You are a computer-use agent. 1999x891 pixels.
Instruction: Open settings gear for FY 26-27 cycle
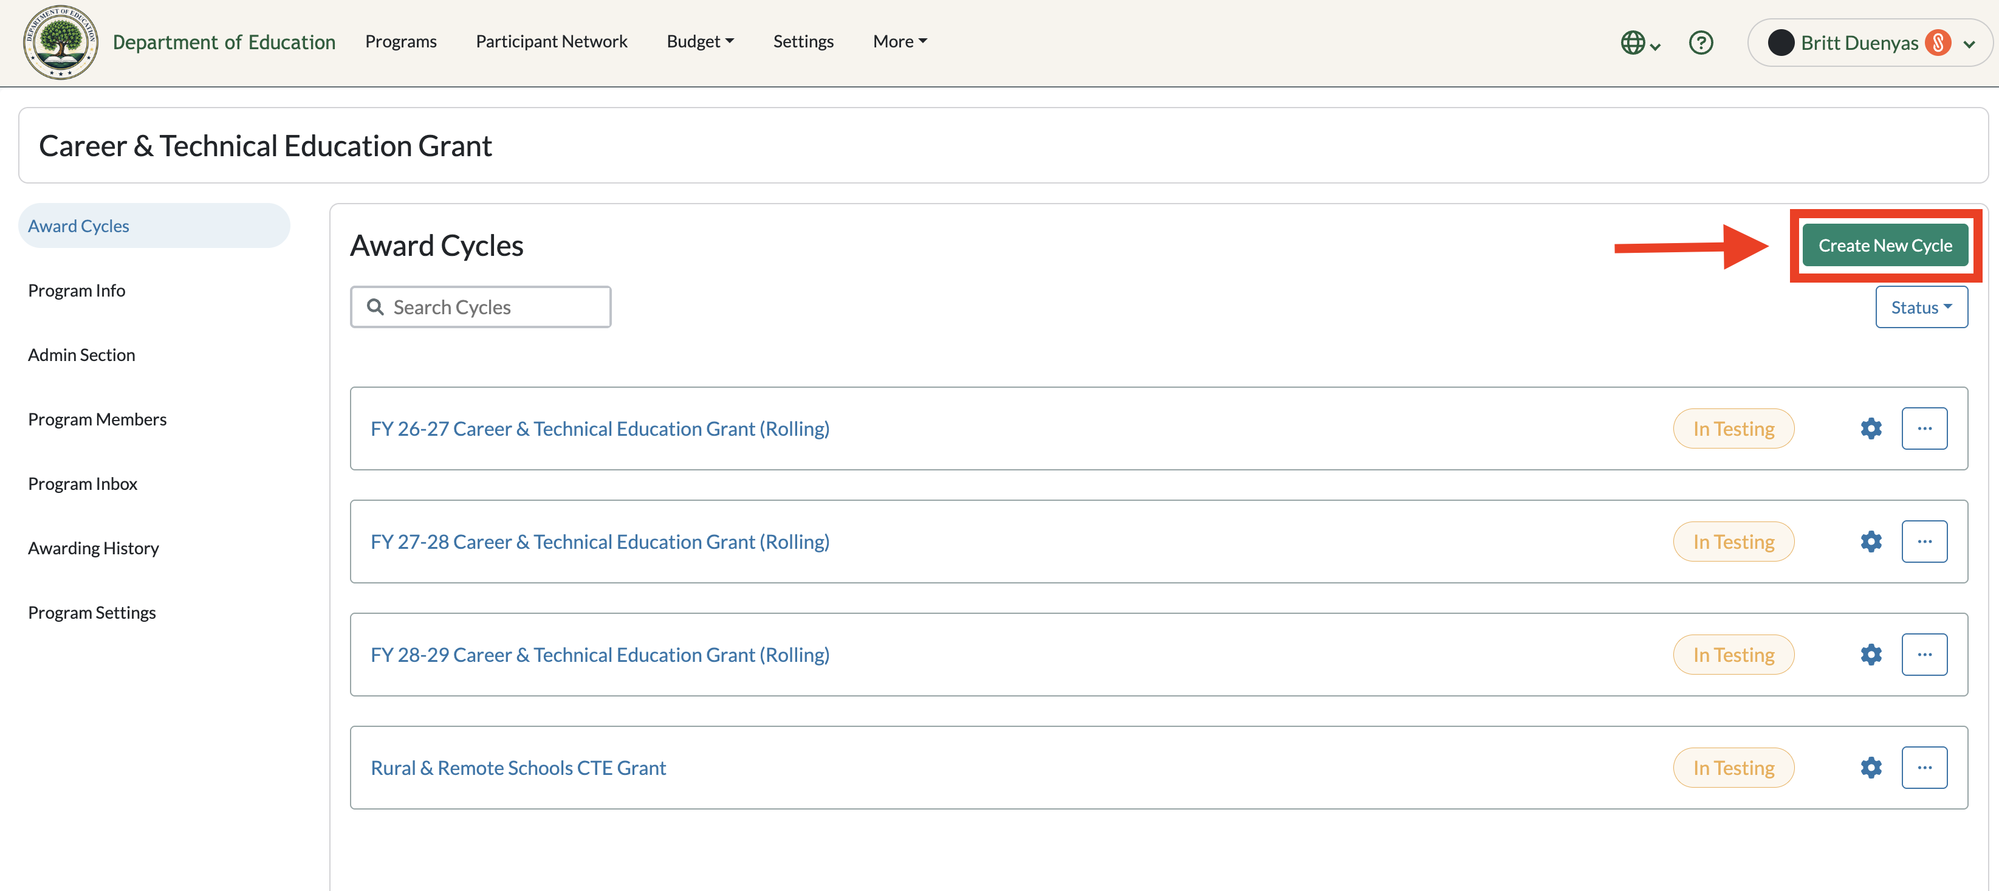(1871, 428)
